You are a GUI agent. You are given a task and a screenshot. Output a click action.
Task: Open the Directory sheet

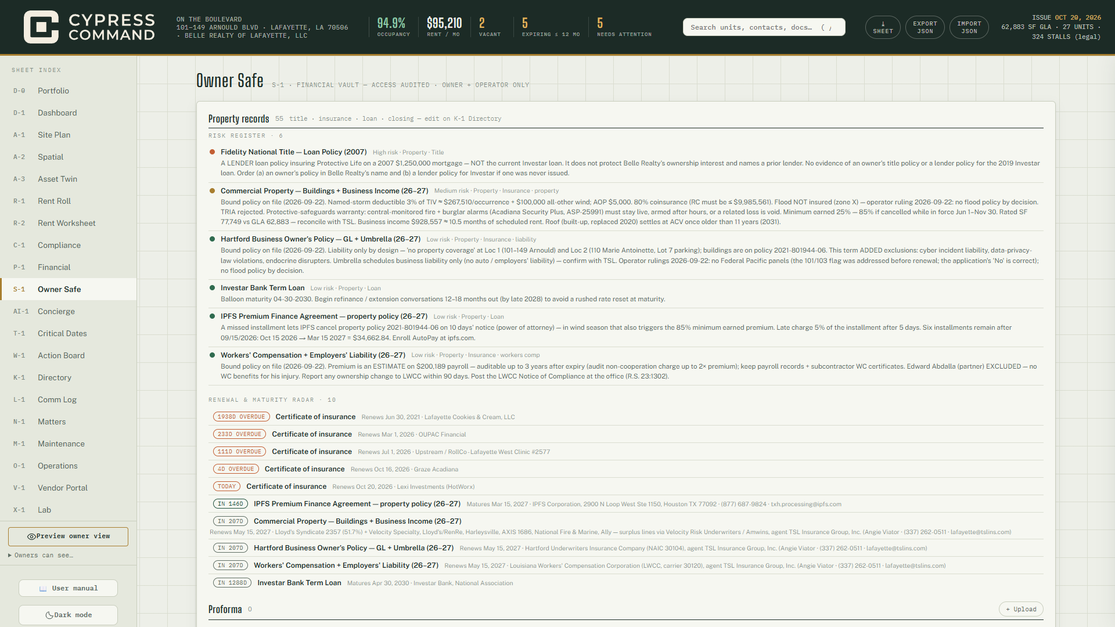tap(69, 378)
